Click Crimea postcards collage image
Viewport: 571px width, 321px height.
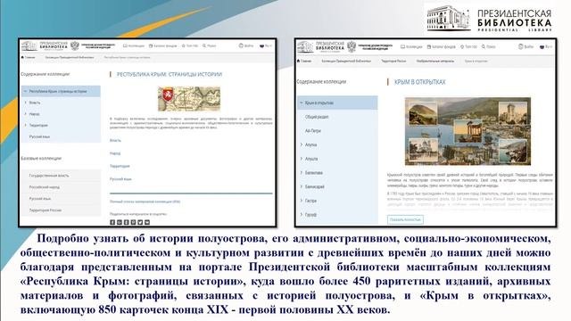468,131
